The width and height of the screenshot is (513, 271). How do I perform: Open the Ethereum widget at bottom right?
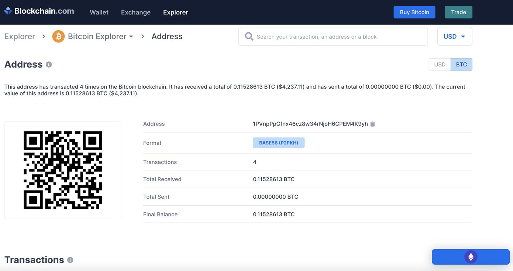point(471,257)
